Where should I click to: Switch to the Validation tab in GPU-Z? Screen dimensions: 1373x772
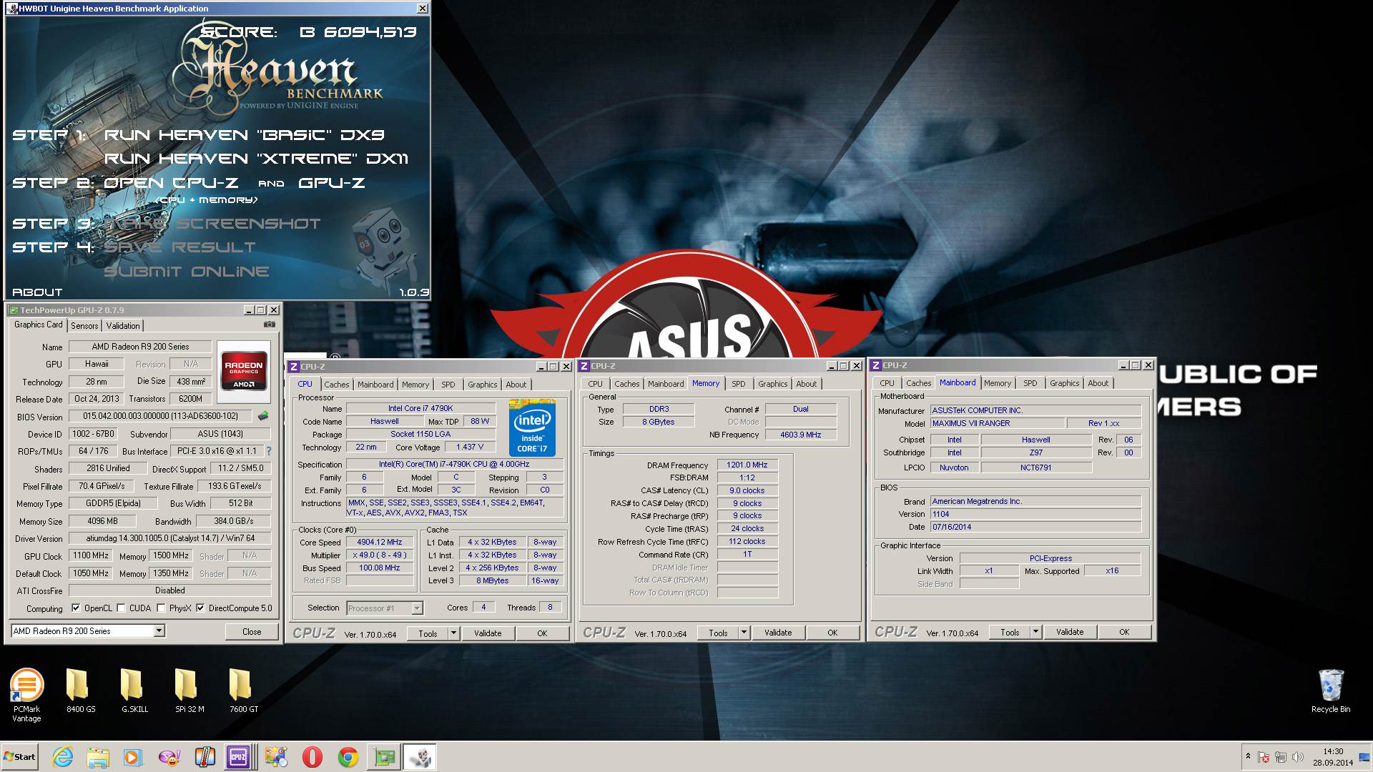click(123, 325)
